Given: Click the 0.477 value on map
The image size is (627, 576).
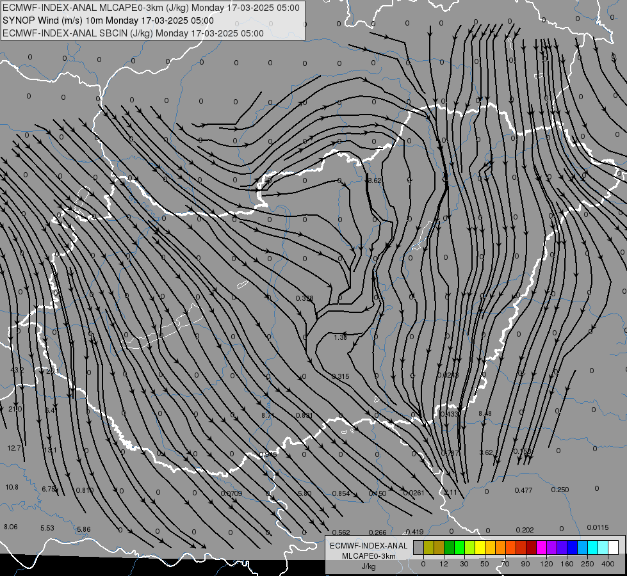Looking at the screenshot, I should coord(523,490).
